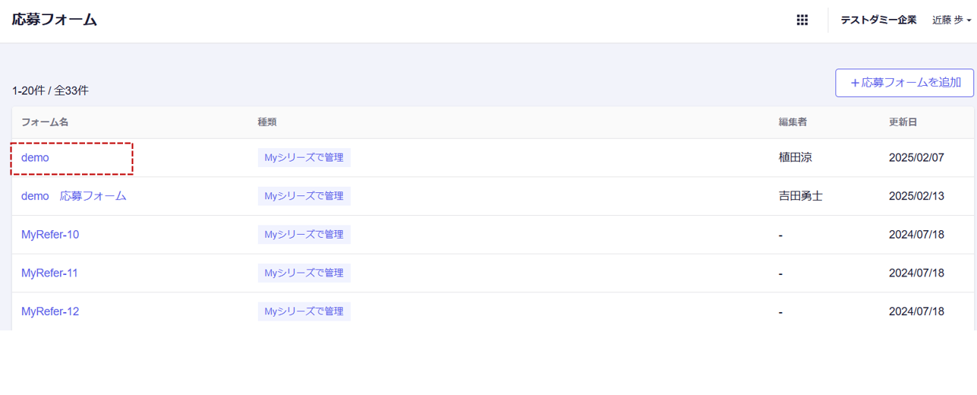Expand the 近藤 歩 user dropdown

[951, 21]
